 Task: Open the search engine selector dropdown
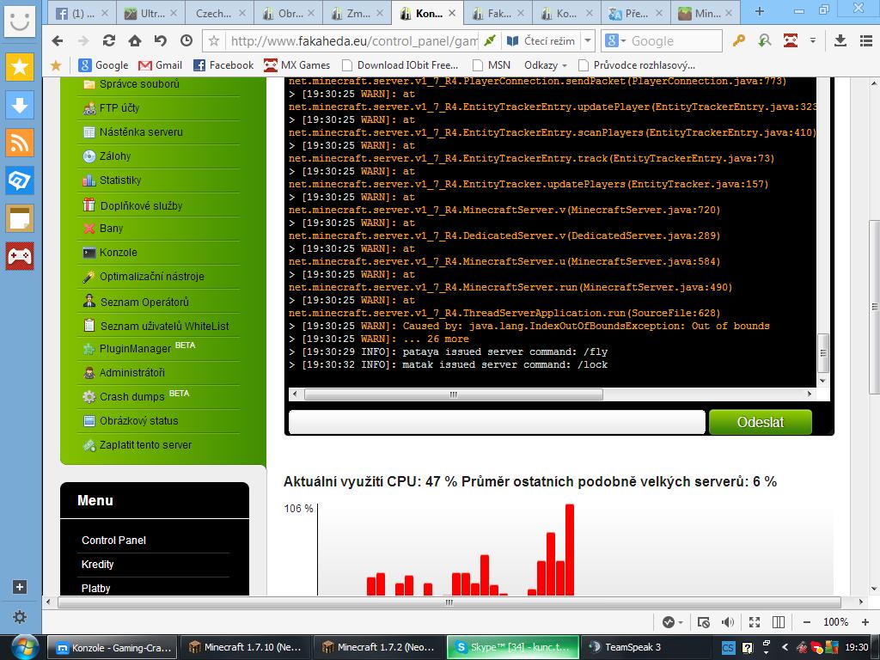coord(615,41)
